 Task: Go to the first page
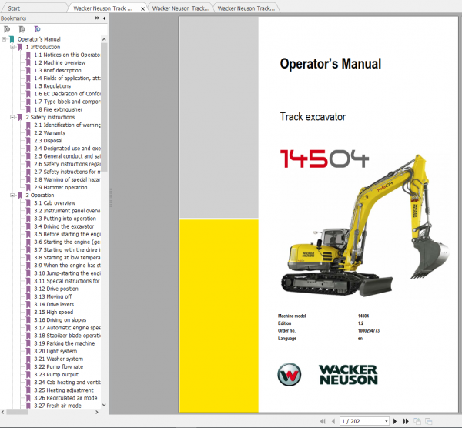(x=323, y=421)
